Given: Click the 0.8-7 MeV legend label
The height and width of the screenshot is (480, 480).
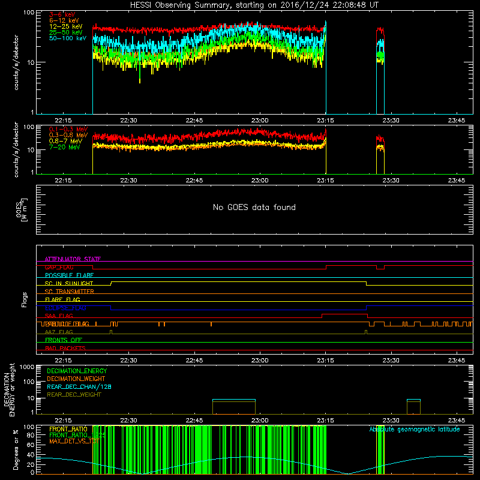Looking at the screenshot, I should [65, 141].
